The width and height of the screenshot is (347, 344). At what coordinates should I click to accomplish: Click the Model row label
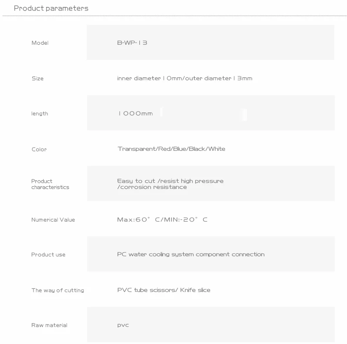click(40, 43)
